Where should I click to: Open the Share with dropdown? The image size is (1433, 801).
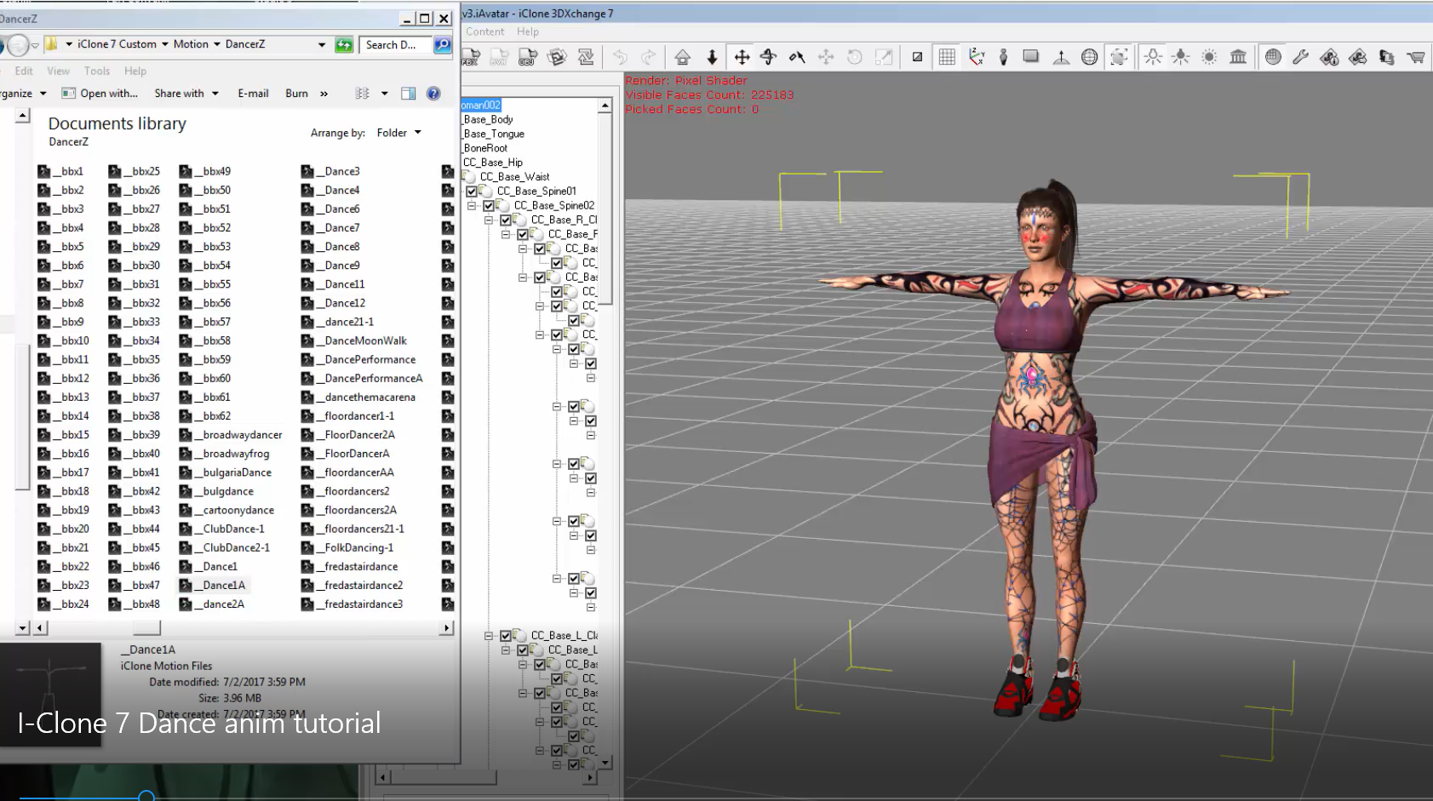(x=186, y=94)
